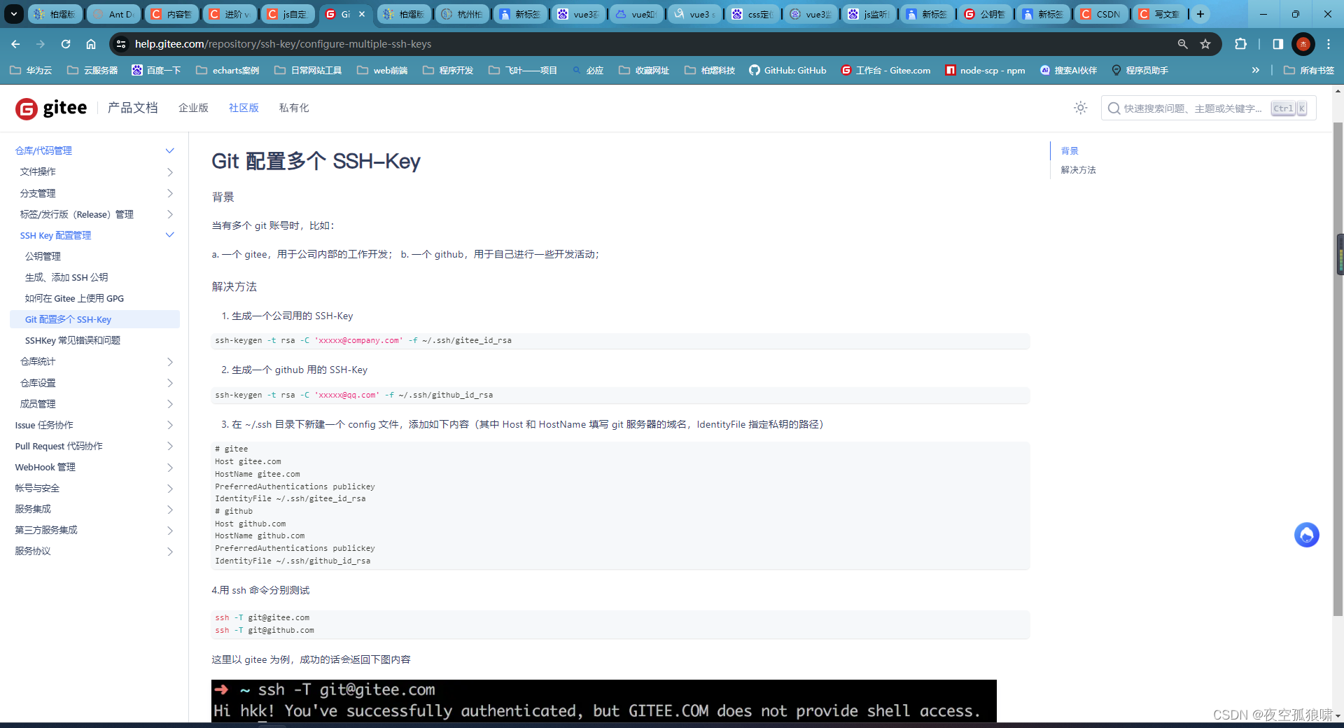
Task: Expand 仓库统计 sidebar chevron
Action: pyautogui.click(x=169, y=361)
